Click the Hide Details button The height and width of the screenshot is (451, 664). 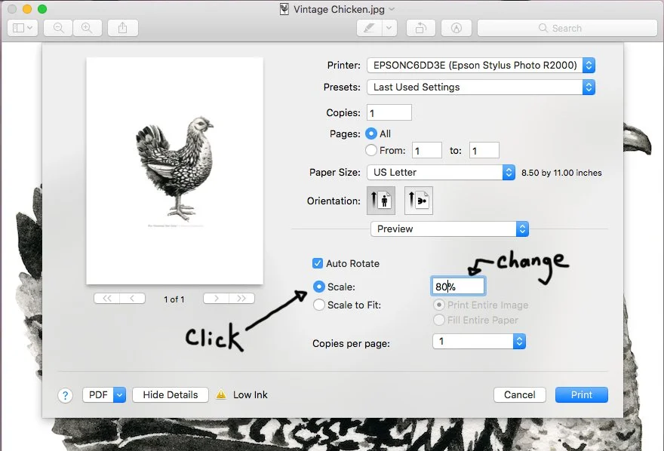pos(171,394)
